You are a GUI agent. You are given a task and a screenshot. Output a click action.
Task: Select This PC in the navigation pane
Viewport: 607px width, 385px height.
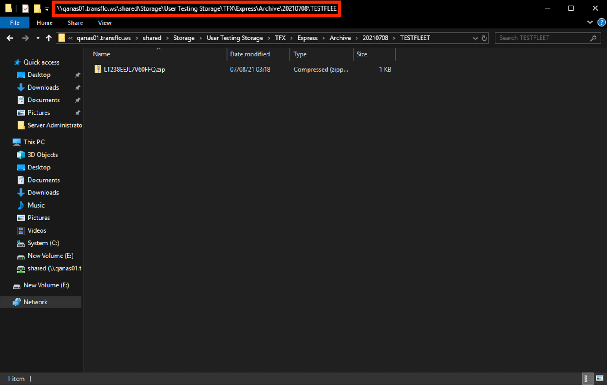tap(34, 142)
